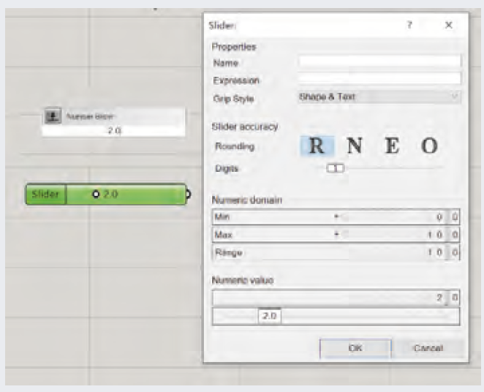484x392 pixels.
Task: Select the N integer rounding option
Action: (x=354, y=146)
